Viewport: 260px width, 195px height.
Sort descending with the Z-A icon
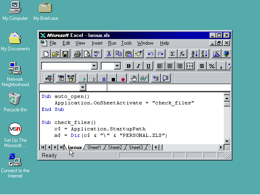(204, 54)
